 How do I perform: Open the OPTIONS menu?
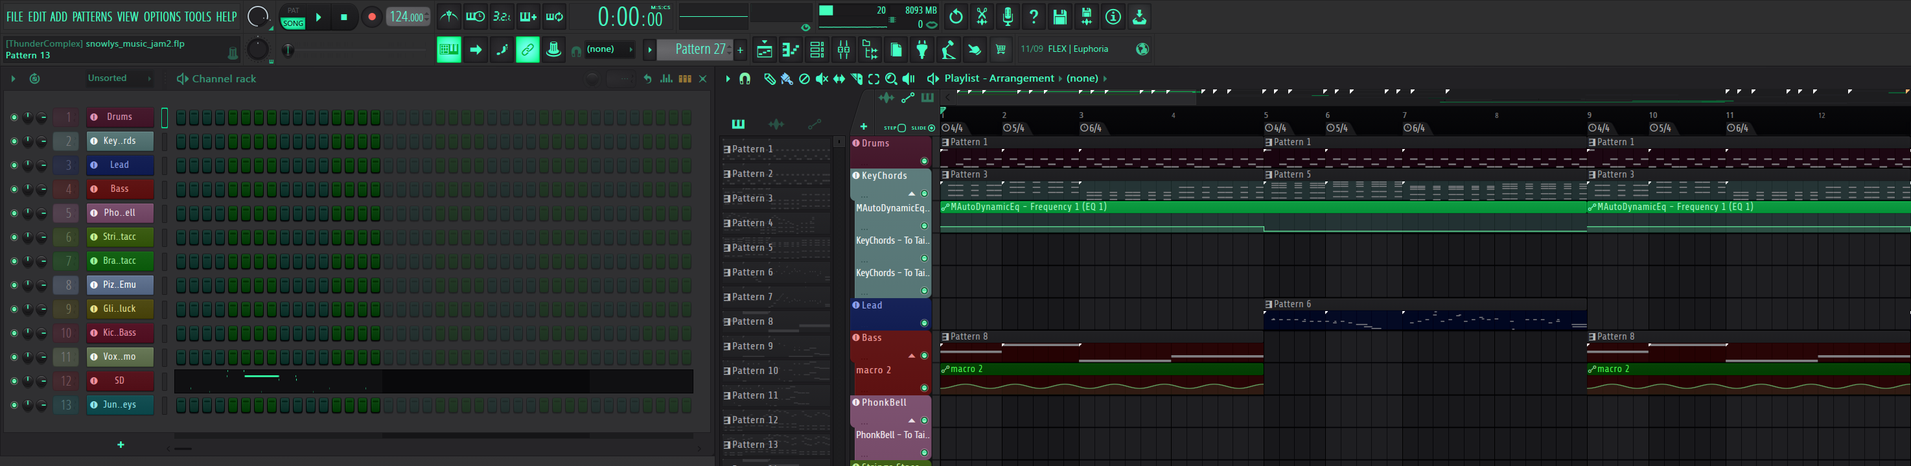[162, 16]
